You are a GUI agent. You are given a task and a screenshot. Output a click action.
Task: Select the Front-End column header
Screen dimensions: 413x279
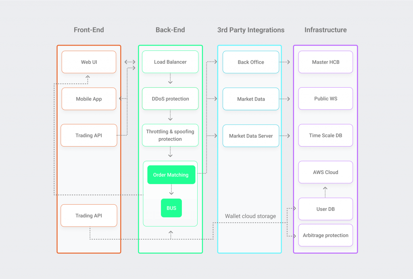coord(89,30)
